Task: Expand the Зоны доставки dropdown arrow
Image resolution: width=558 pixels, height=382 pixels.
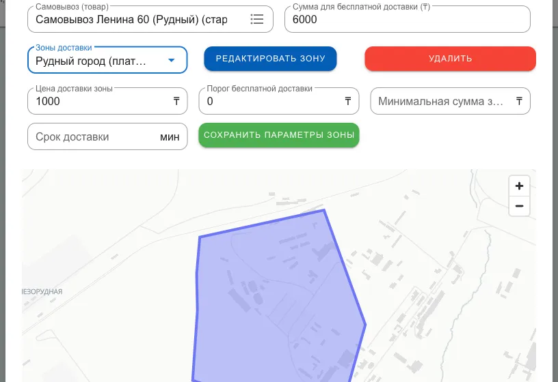Action: point(172,60)
